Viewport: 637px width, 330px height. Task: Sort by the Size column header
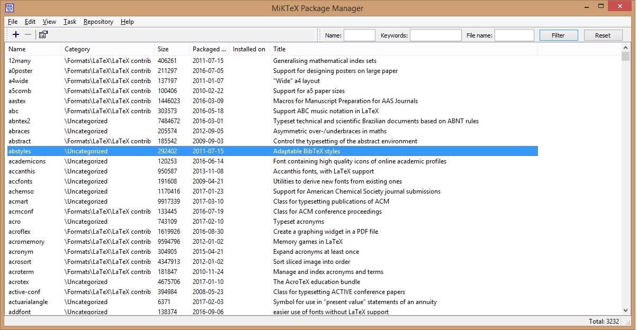pyautogui.click(x=172, y=49)
